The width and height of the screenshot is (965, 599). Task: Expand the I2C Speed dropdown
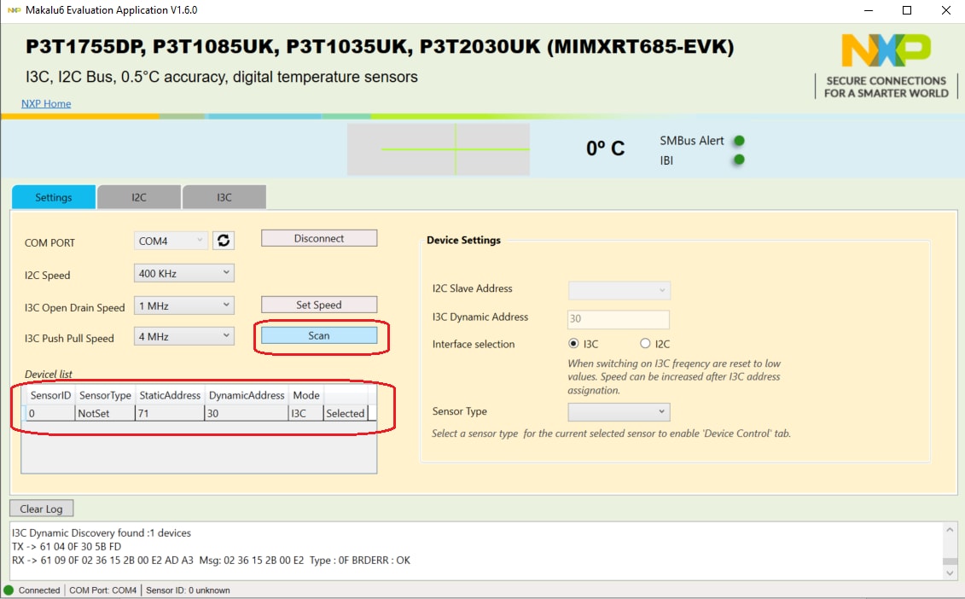point(183,274)
